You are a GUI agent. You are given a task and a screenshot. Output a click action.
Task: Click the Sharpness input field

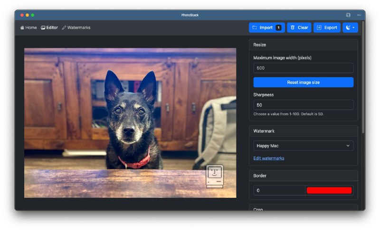(x=303, y=105)
